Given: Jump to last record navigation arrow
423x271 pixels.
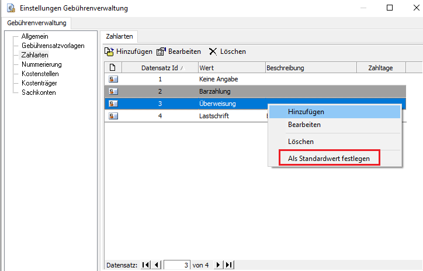Looking at the screenshot, I should [x=228, y=265].
